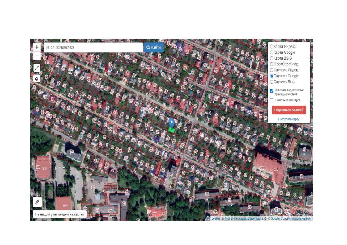Focus the cadastral number search field
Image resolution: width=347 pixels, height=245 pixels.
pos(93,48)
